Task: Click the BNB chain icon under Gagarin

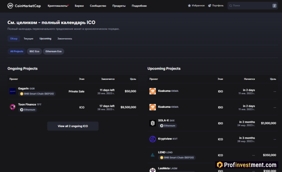Action: click(22, 94)
